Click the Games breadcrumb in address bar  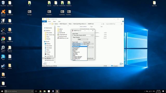56,24
